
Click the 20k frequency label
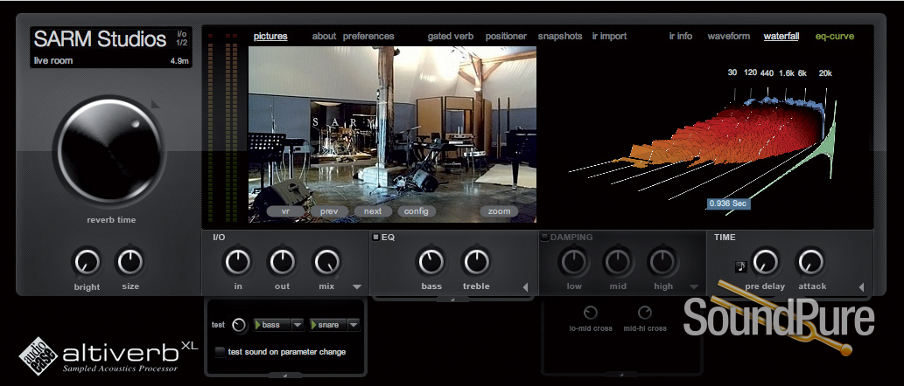tap(825, 73)
